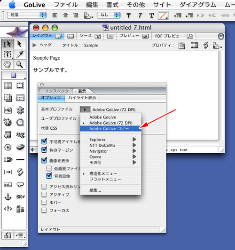Choose Adobe GoLive (72 DPI) menu entry
Viewport: 235px width, 250px height.
pos(110,123)
